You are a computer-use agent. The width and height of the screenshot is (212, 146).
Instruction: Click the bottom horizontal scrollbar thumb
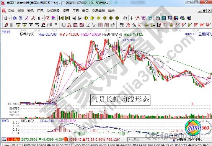tap(135, 139)
